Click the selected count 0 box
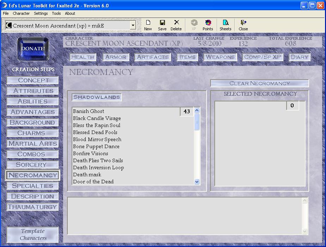The width and height of the screenshot is (326, 247). [x=292, y=106]
